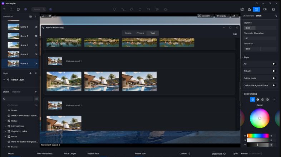281x157 pixels.
Task: Enable the Z Depth switch
Action: tap(274, 71)
